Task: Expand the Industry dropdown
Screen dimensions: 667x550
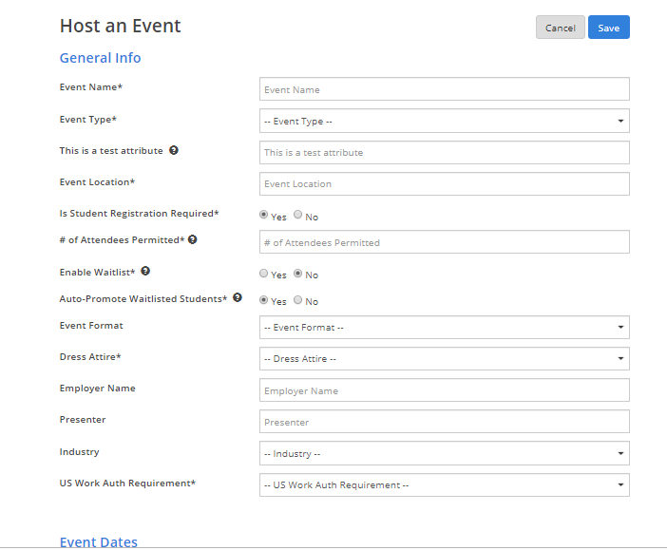Action: tap(444, 454)
